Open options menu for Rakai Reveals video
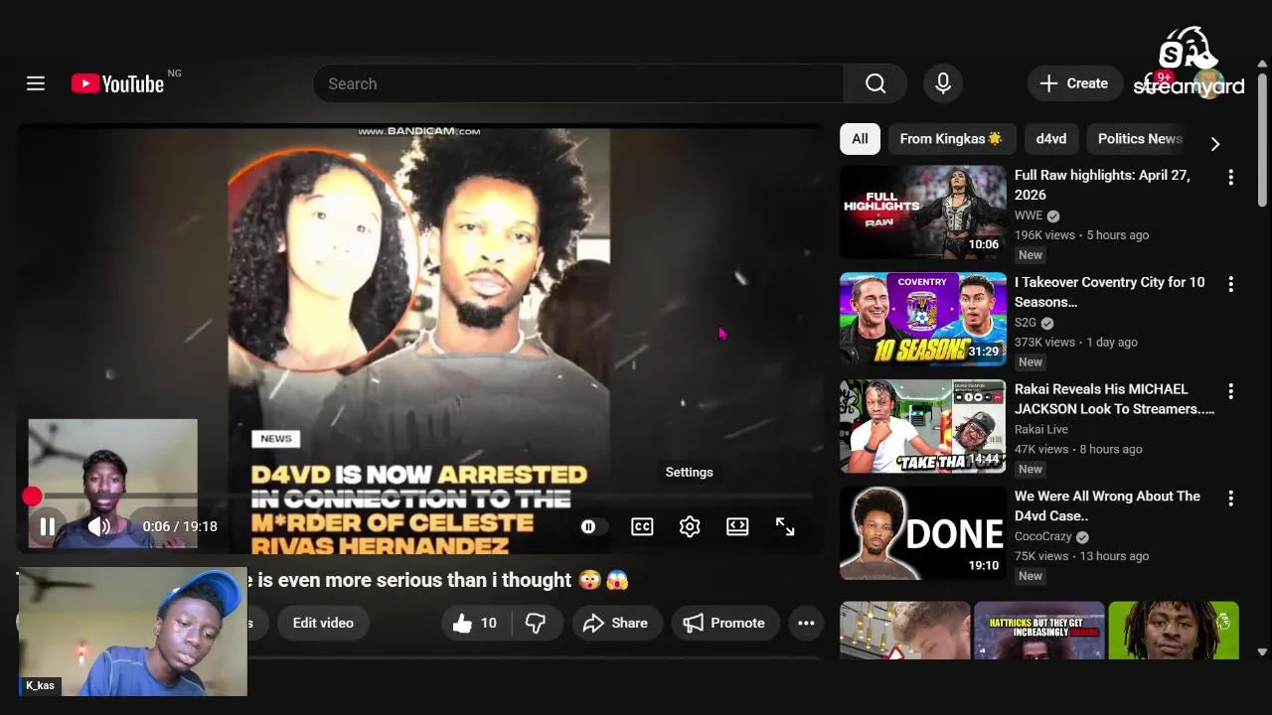The height and width of the screenshot is (715, 1272). (x=1230, y=391)
